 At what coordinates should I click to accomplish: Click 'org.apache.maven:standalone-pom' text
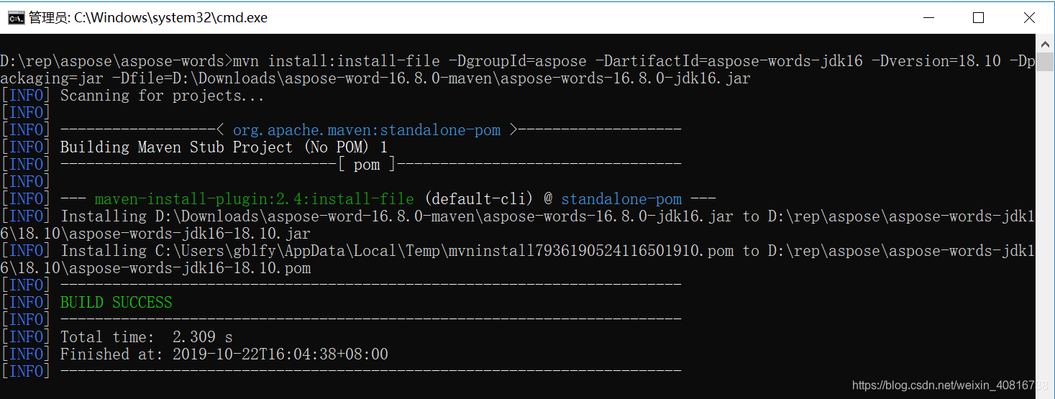pyautogui.click(x=367, y=130)
